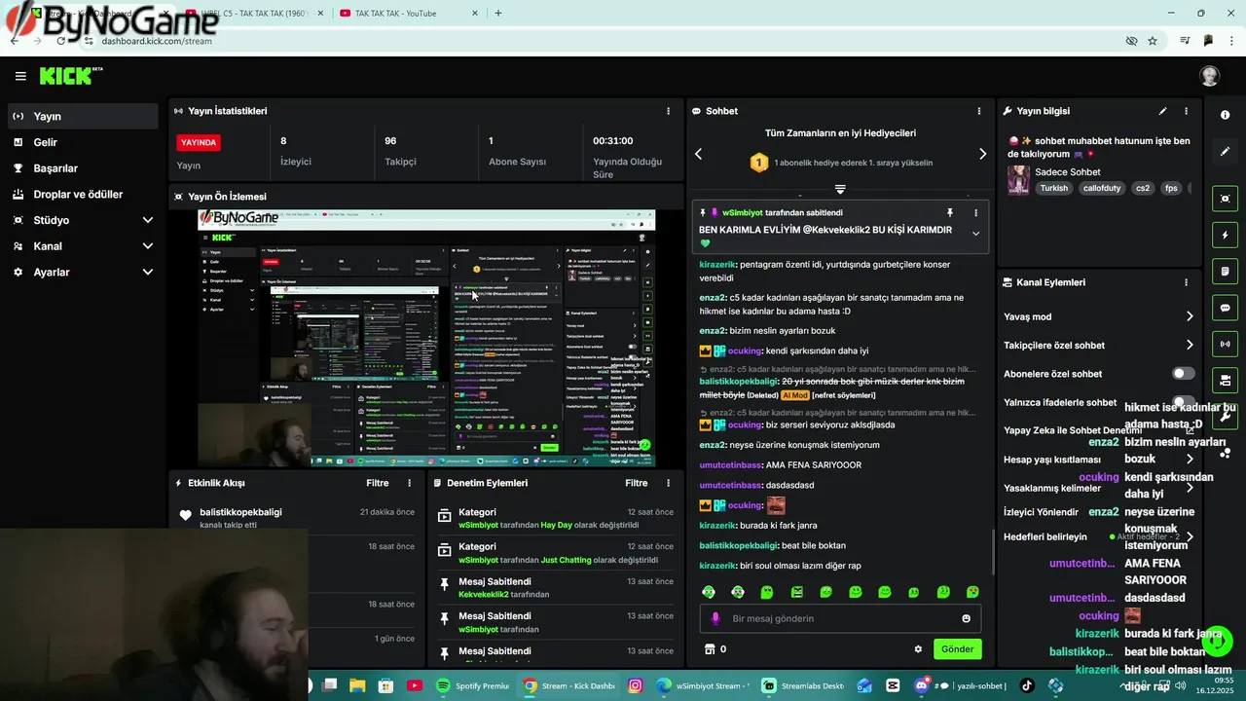
Task: Click username umutcetinbass on AMA FENA message
Action: tap(730, 464)
